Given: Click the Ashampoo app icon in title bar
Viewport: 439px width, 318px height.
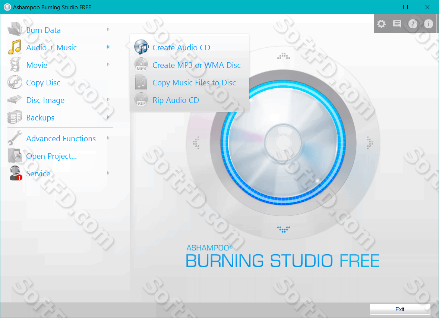Looking at the screenshot, I should [7, 7].
